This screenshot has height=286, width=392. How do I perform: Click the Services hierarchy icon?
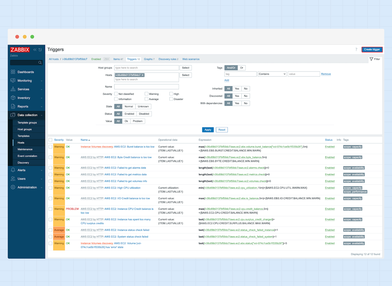click(13, 89)
